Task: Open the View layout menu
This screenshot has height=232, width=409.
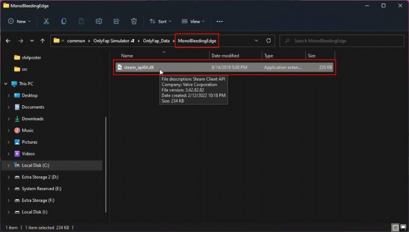Action: tap(193, 21)
